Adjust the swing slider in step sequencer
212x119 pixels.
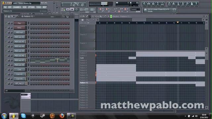point(55,17)
